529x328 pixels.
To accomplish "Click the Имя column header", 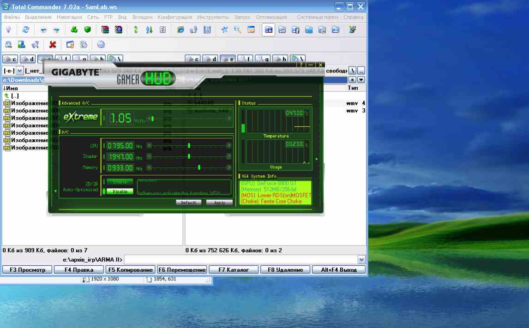I will point(11,88).
